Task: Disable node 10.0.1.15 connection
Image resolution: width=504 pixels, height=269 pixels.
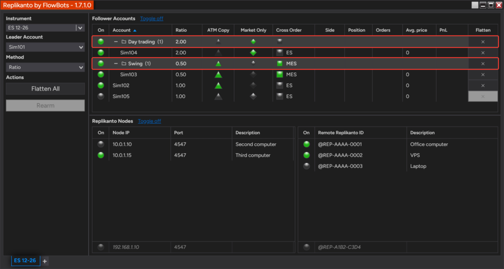Action: (x=101, y=155)
